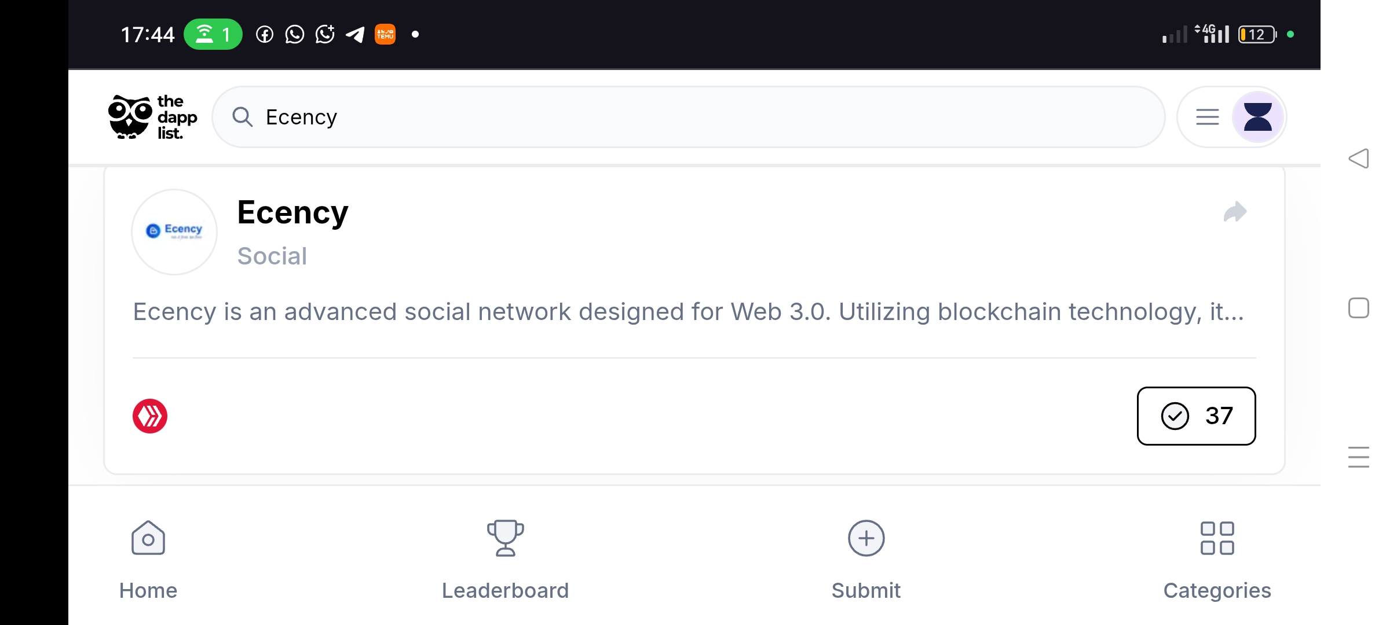This screenshot has width=1397, height=625.
Task: Expand the truncated Ecency description text
Action: click(688, 312)
